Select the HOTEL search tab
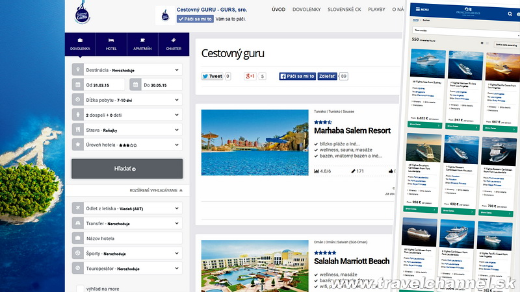Image resolution: width=520 pixels, height=292 pixels. pos(111,44)
